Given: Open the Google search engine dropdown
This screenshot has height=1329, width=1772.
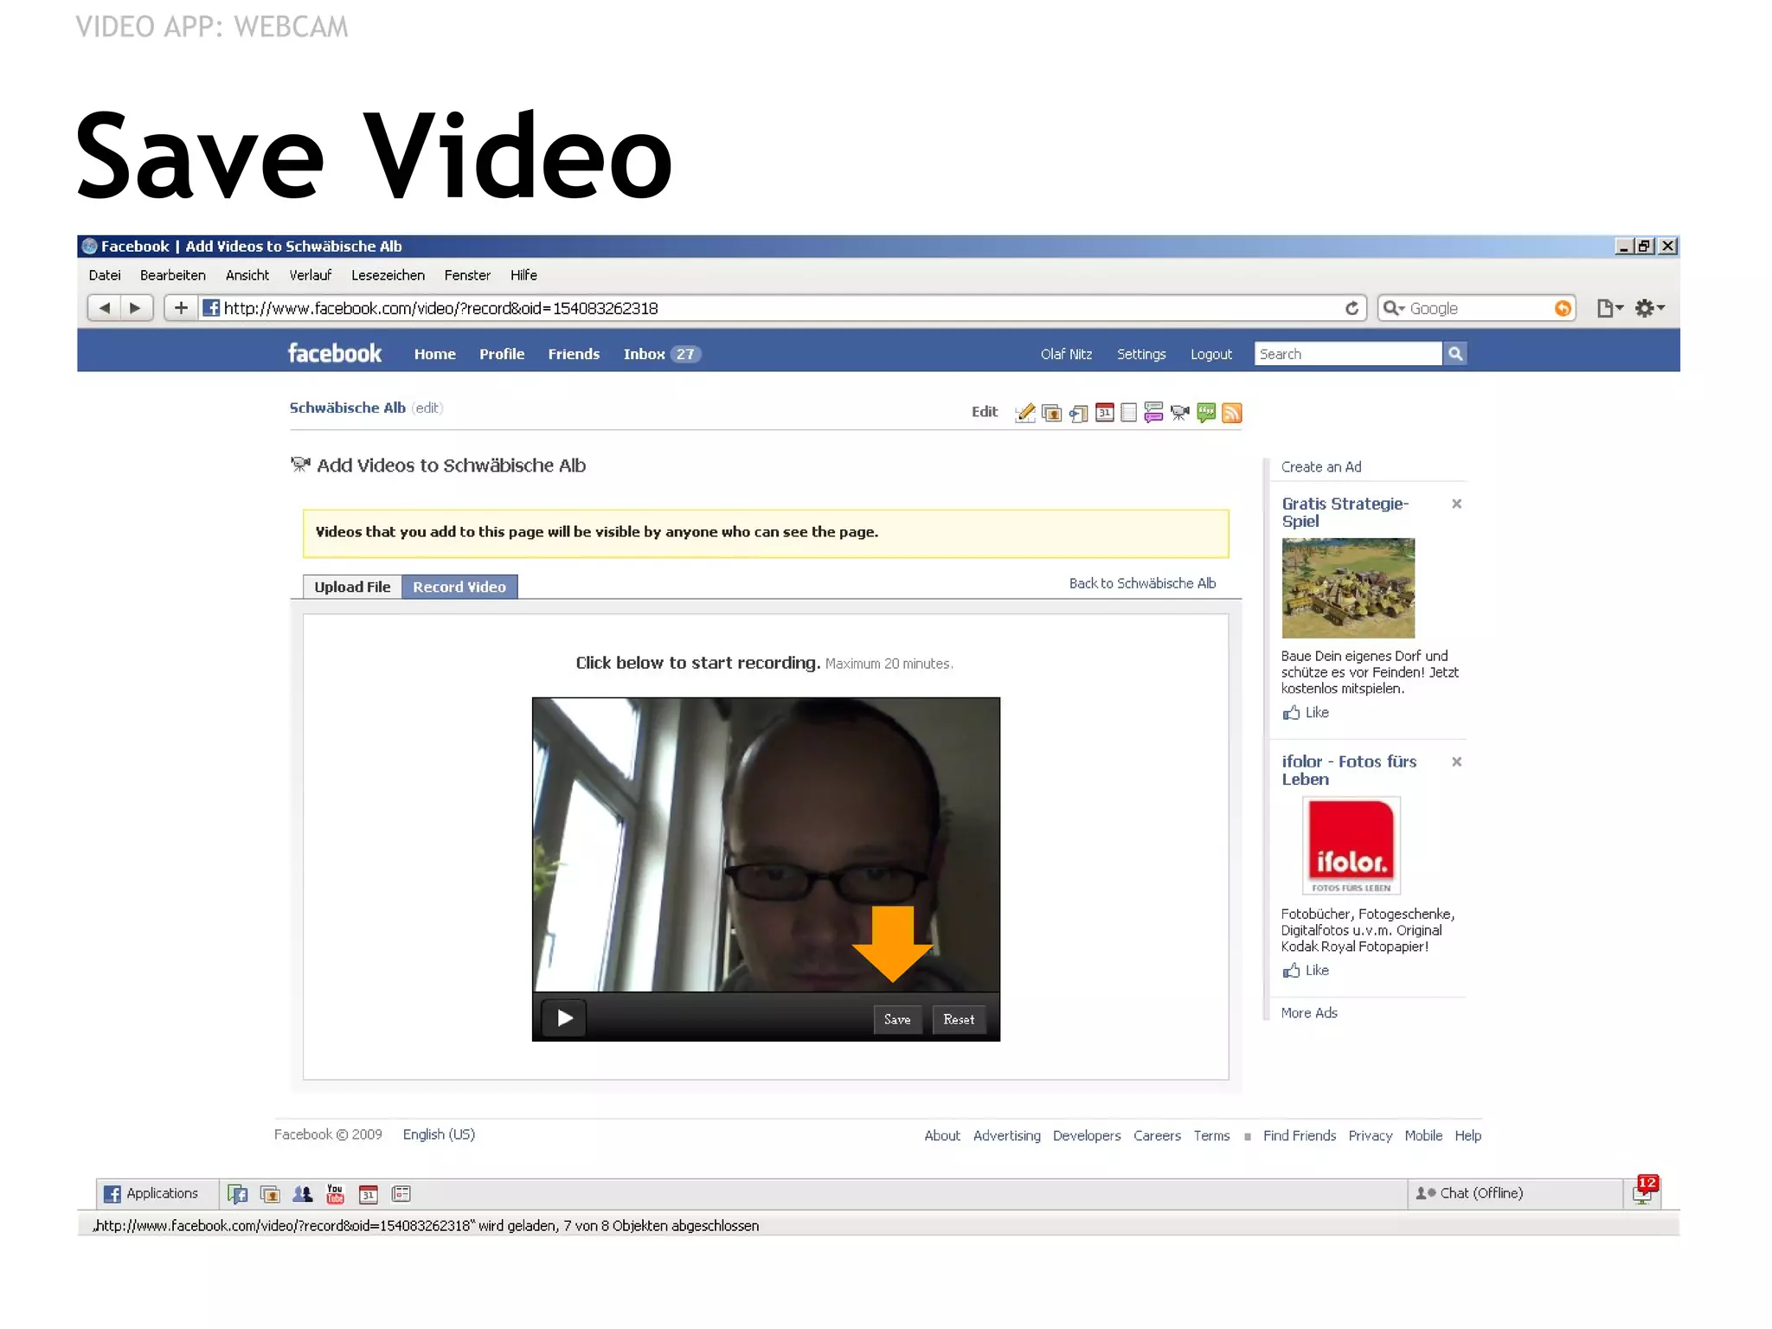Looking at the screenshot, I should pyautogui.click(x=1393, y=308).
